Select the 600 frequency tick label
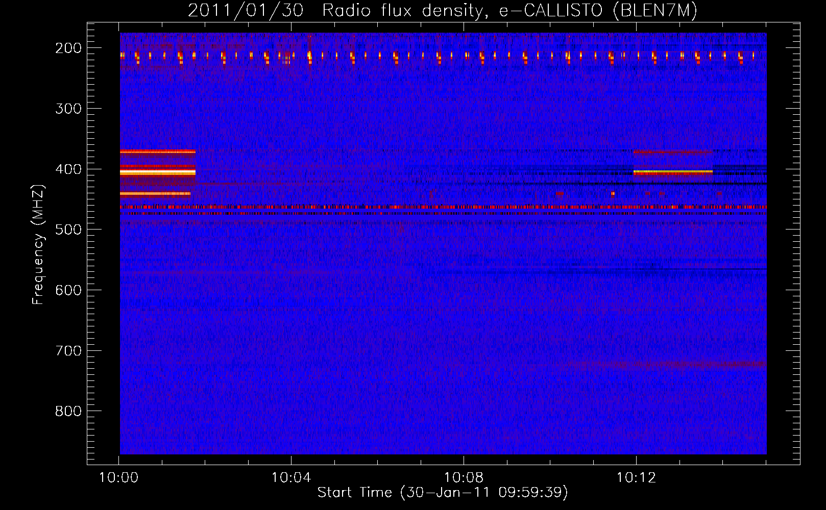This screenshot has height=510, width=826. pos(68,290)
